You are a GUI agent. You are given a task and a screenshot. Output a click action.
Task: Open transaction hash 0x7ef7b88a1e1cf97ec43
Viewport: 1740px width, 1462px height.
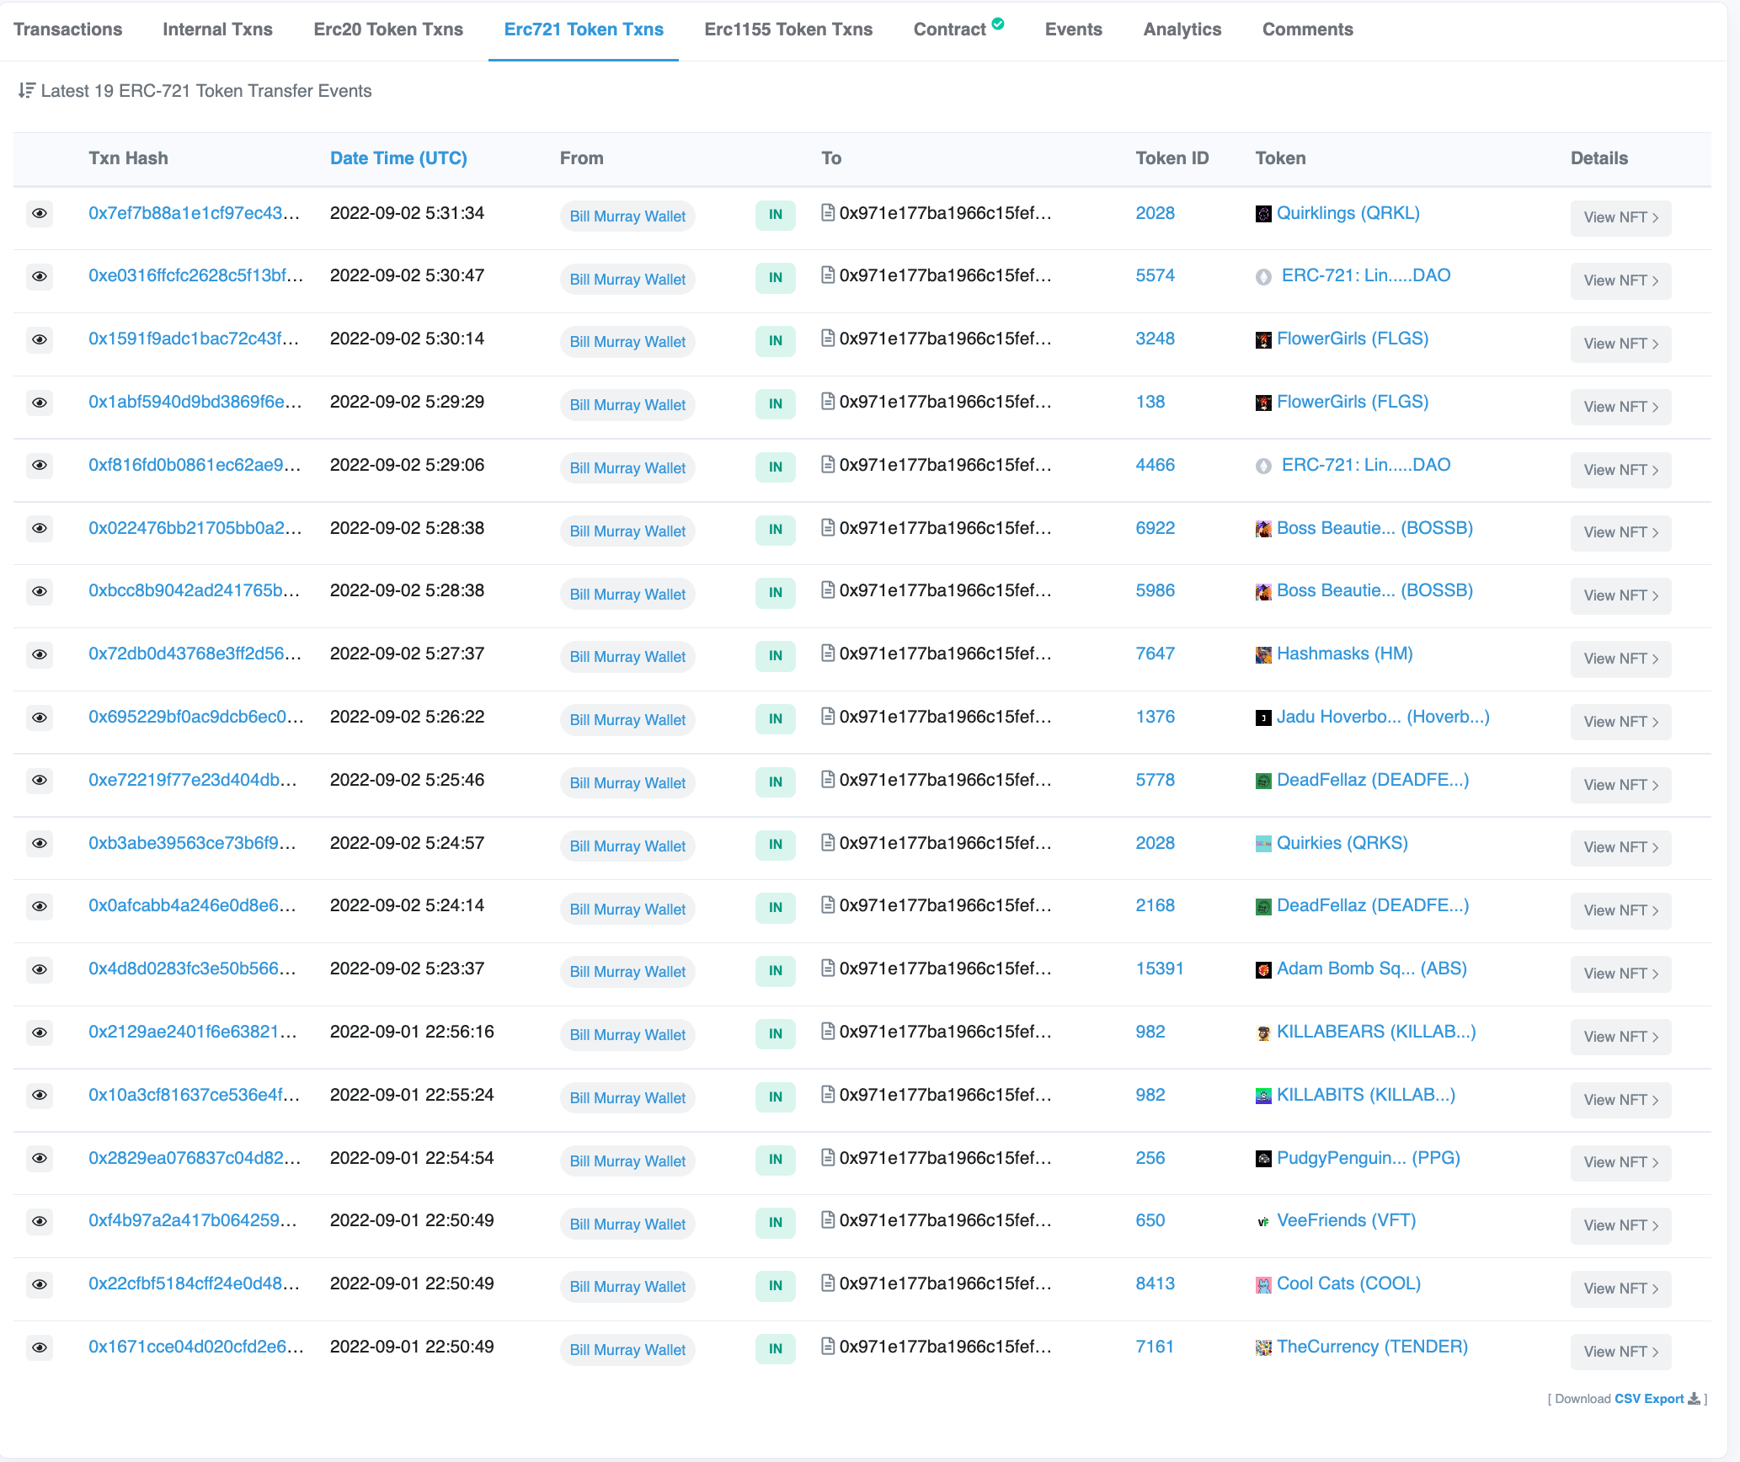pos(194,213)
